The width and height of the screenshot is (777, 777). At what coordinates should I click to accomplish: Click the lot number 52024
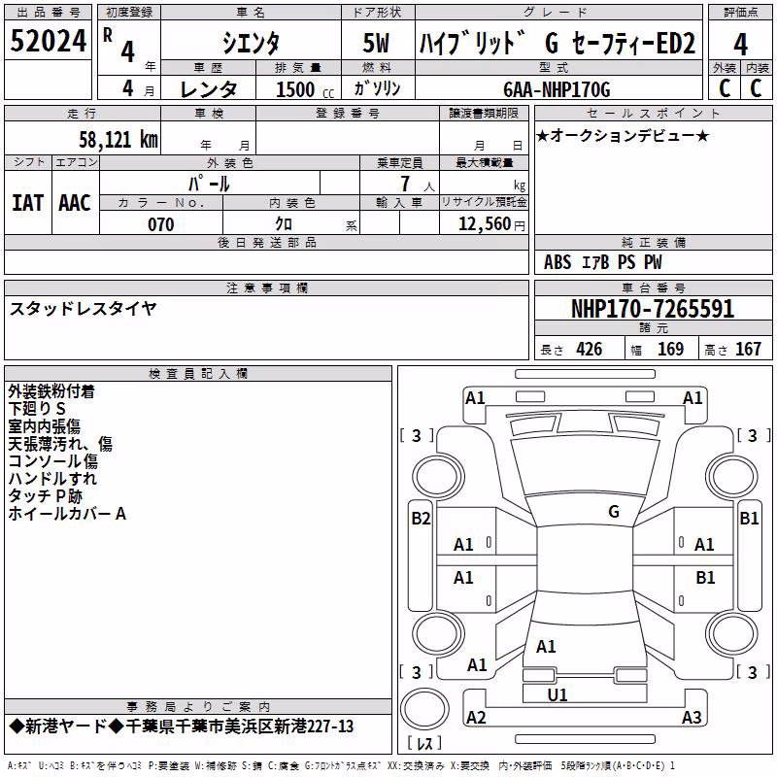pyautogui.click(x=48, y=40)
